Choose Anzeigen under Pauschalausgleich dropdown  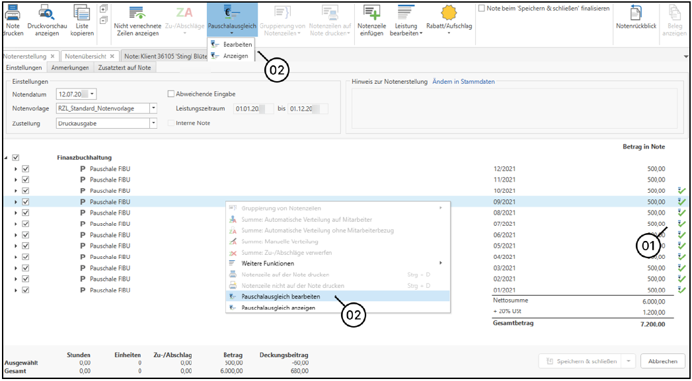coord(235,56)
